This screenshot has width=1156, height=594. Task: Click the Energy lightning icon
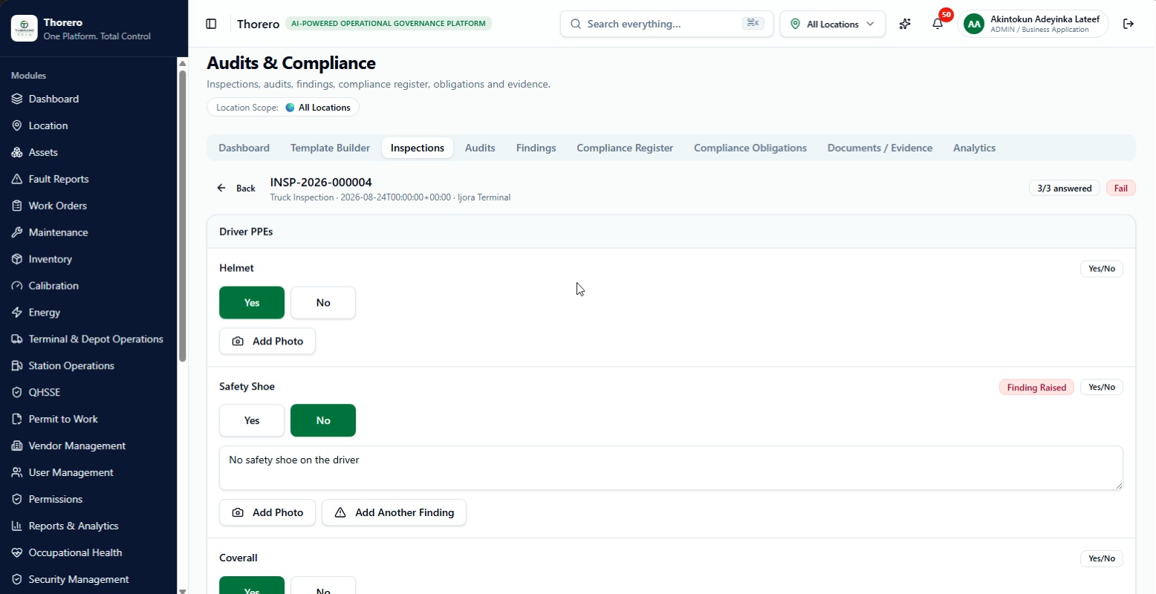click(x=17, y=313)
